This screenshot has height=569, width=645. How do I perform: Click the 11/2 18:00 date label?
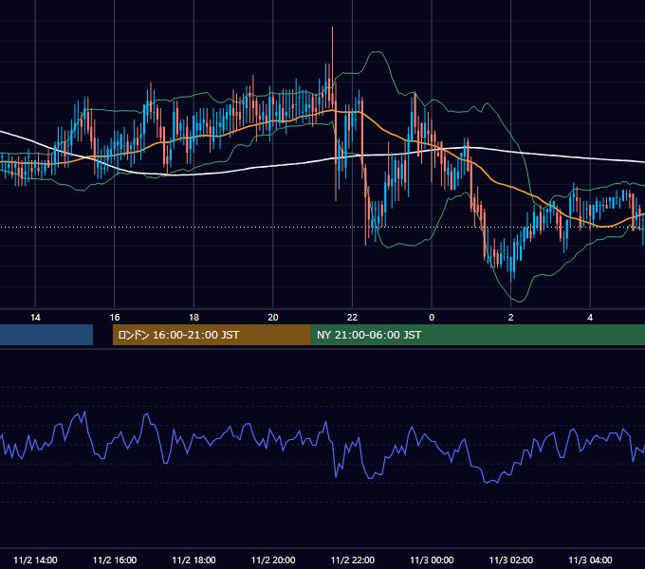tap(193, 560)
